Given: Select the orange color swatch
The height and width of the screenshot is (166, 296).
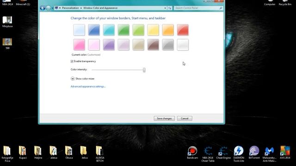Looking at the screenshot, I should pos(168,30).
